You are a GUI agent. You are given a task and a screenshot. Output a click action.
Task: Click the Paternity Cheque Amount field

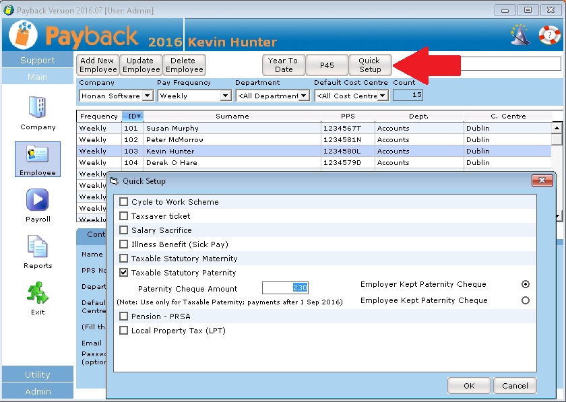(285, 288)
